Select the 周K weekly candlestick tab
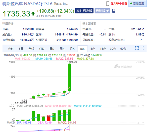Viewport: 150px width, 135px height. click(62, 49)
